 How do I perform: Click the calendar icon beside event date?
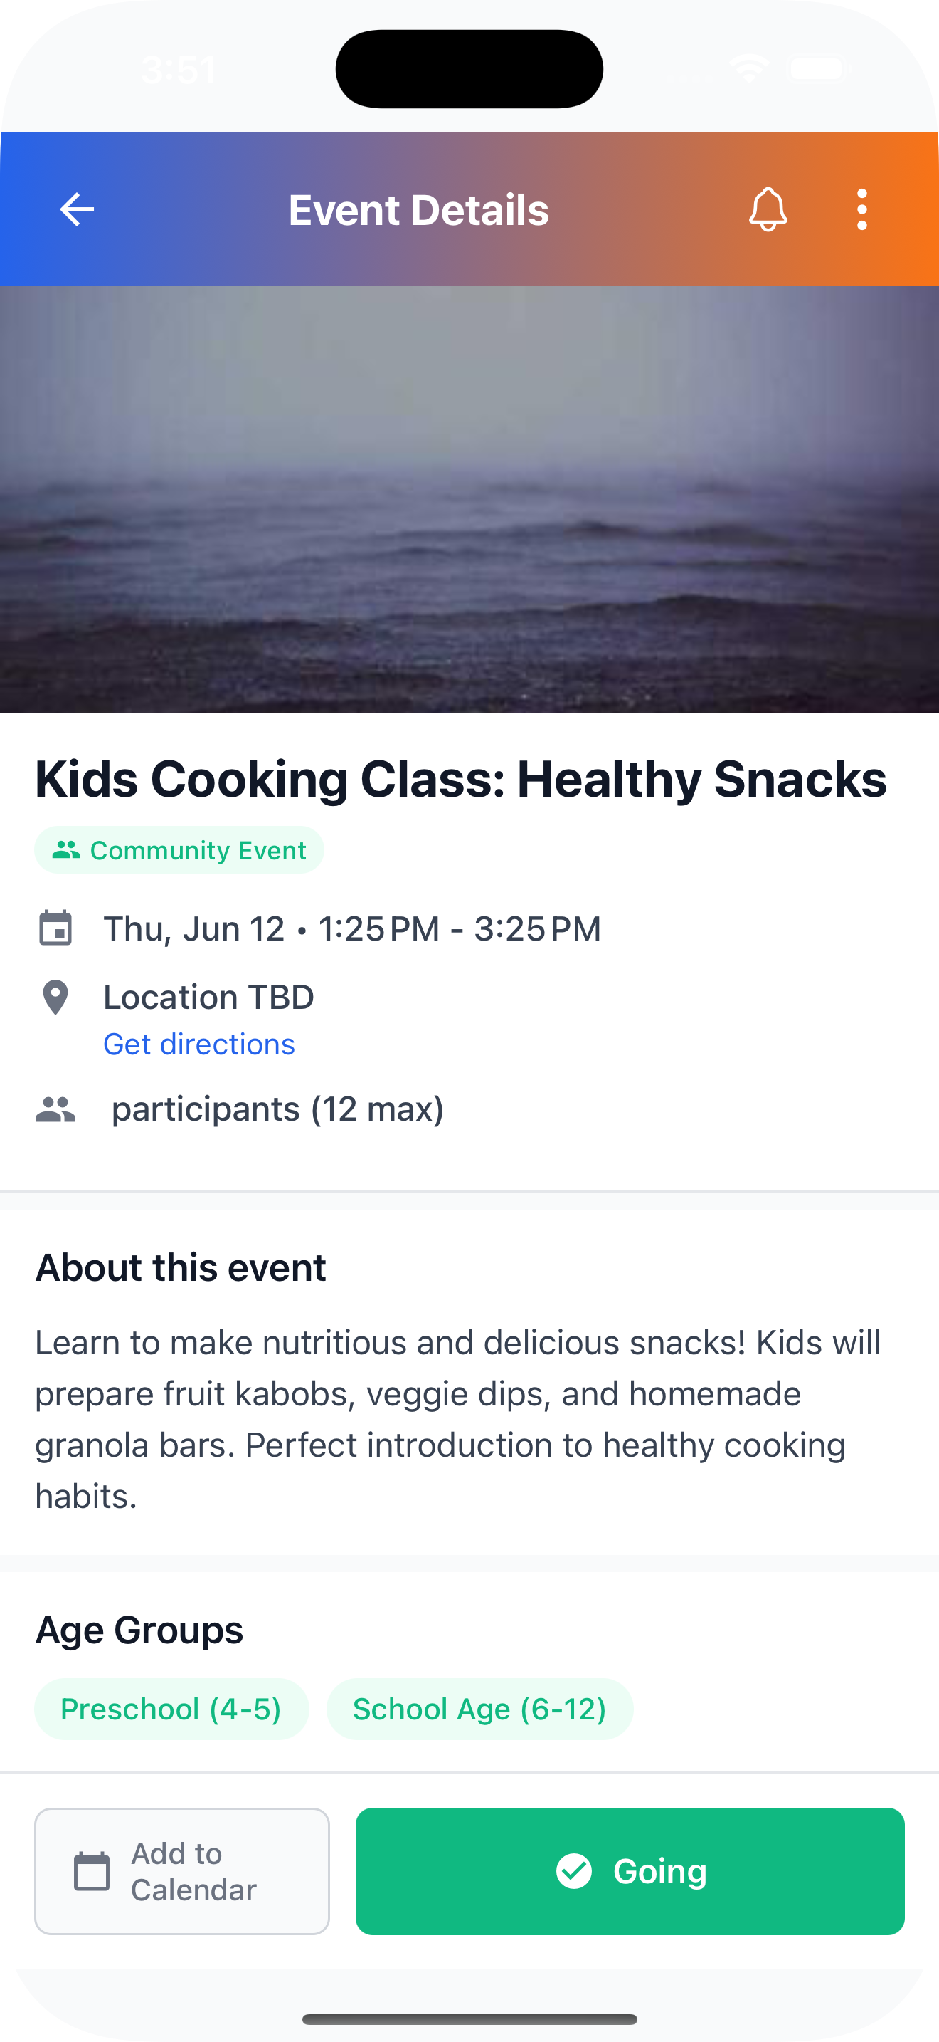pyautogui.click(x=55, y=928)
